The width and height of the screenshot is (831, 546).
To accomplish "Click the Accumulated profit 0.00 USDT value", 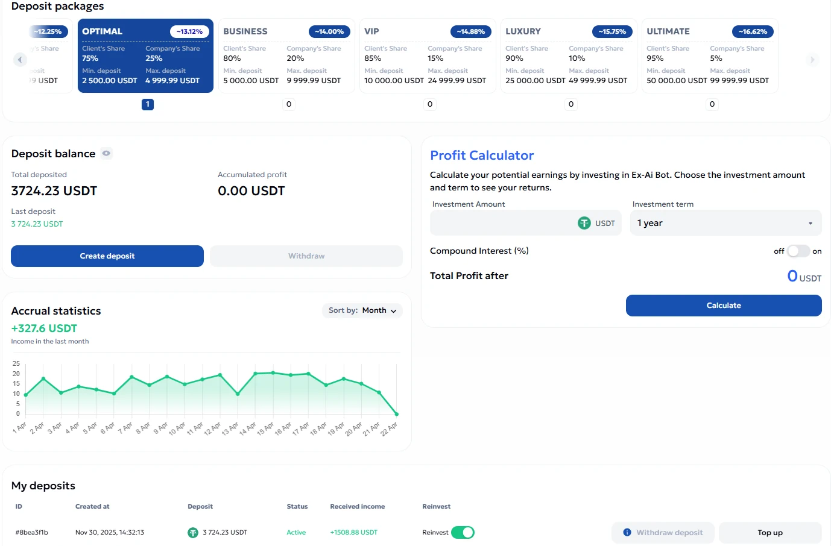I will pyautogui.click(x=251, y=191).
